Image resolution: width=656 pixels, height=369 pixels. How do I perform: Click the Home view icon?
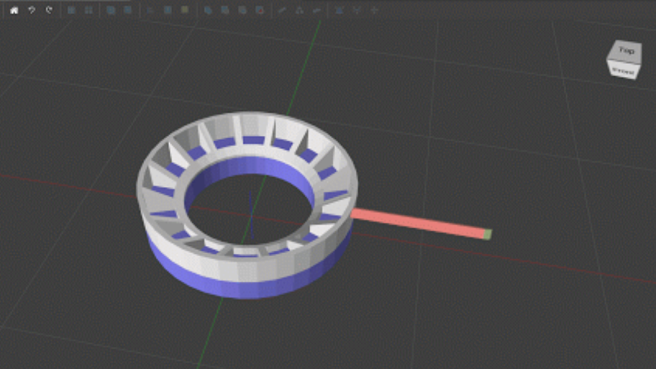point(15,10)
